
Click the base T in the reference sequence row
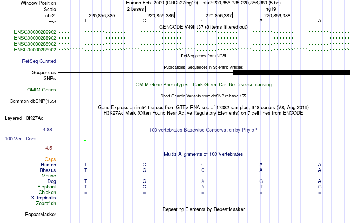pyautogui.click(x=86, y=21)
